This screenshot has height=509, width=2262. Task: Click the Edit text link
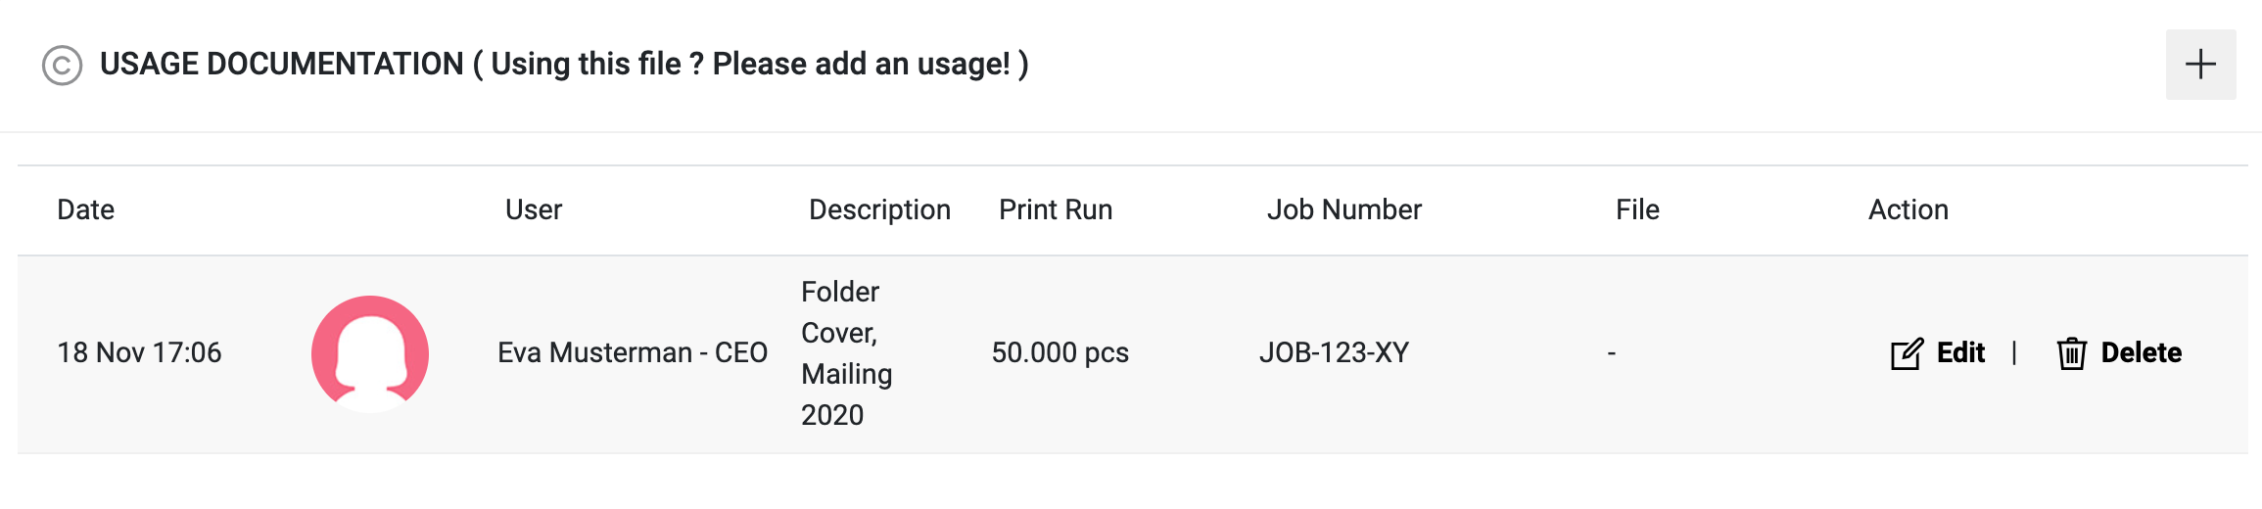1960,352
